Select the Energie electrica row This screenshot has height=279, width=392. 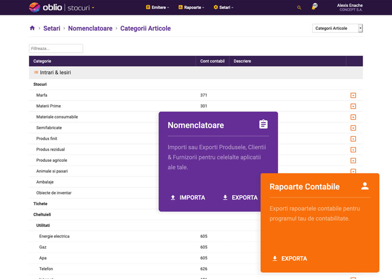(x=145, y=236)
